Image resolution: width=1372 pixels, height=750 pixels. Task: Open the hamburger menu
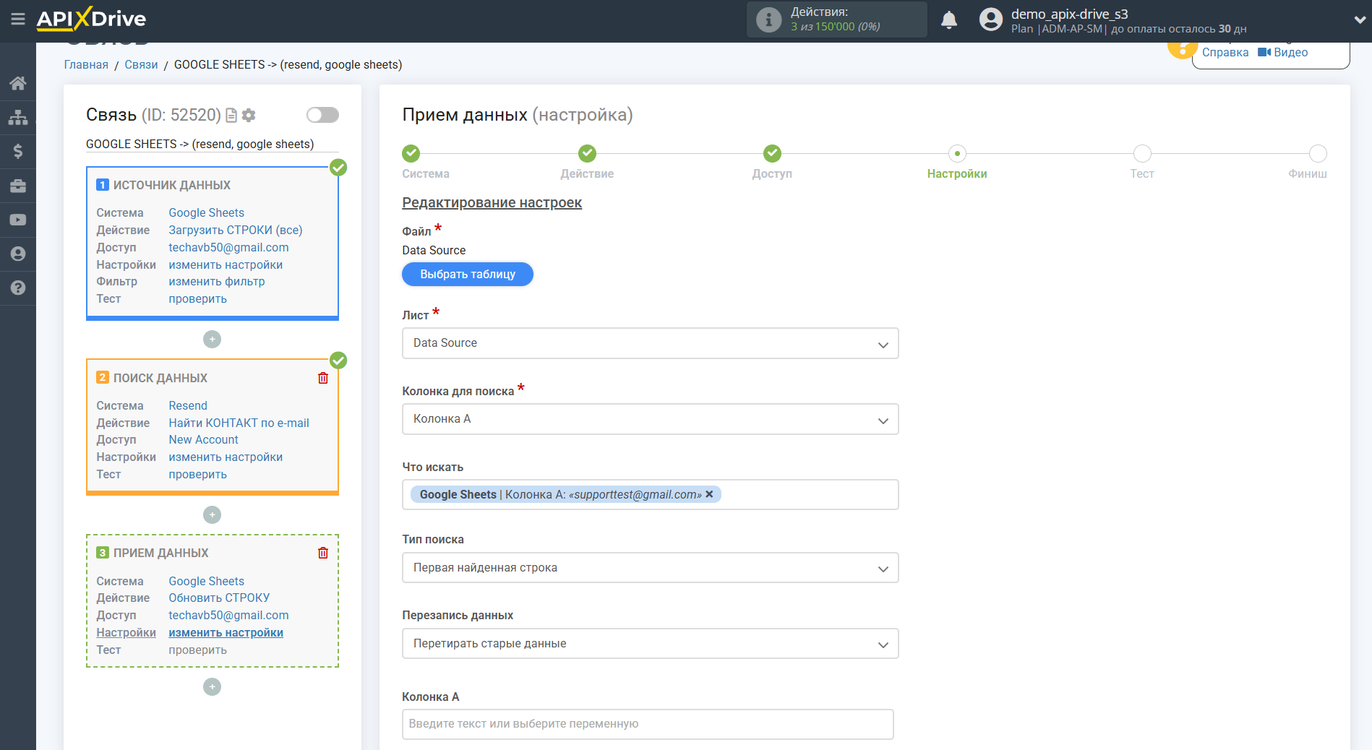18,20
